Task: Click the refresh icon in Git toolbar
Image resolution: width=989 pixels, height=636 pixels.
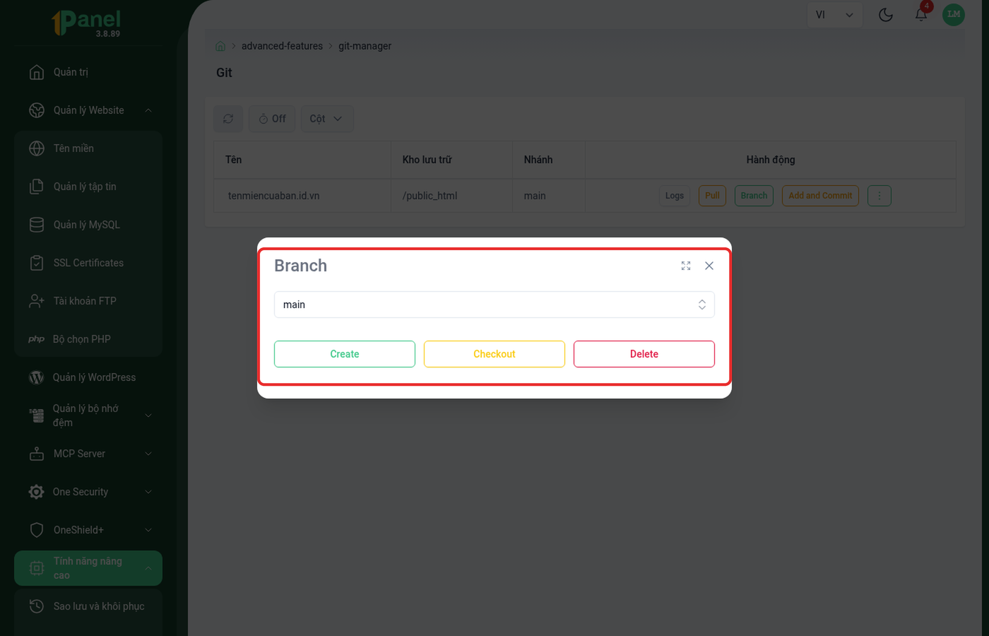Action: (228, 119)
